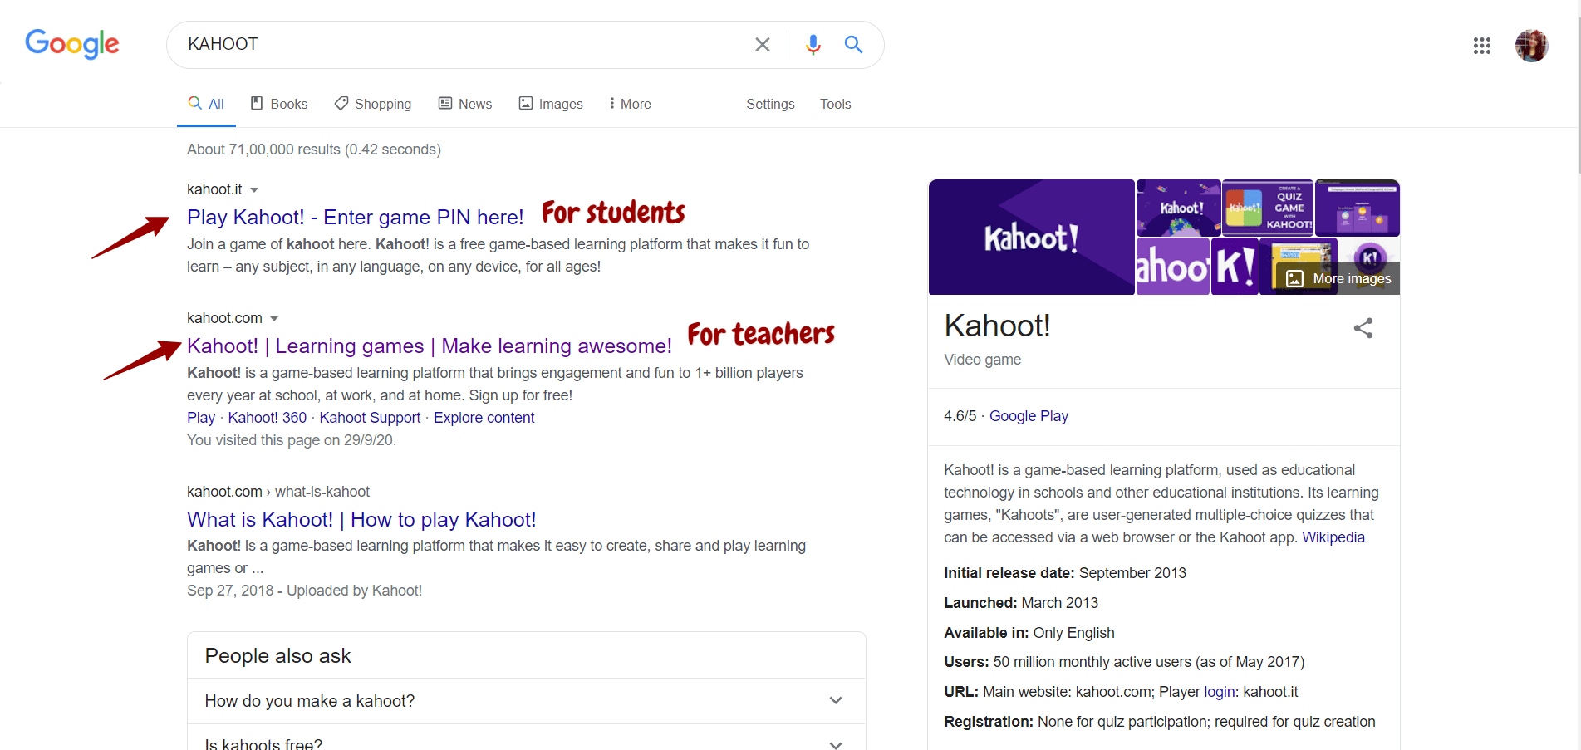Expand the kahoot.com result options arrow
1581x750 pixels.
[275, 318]
